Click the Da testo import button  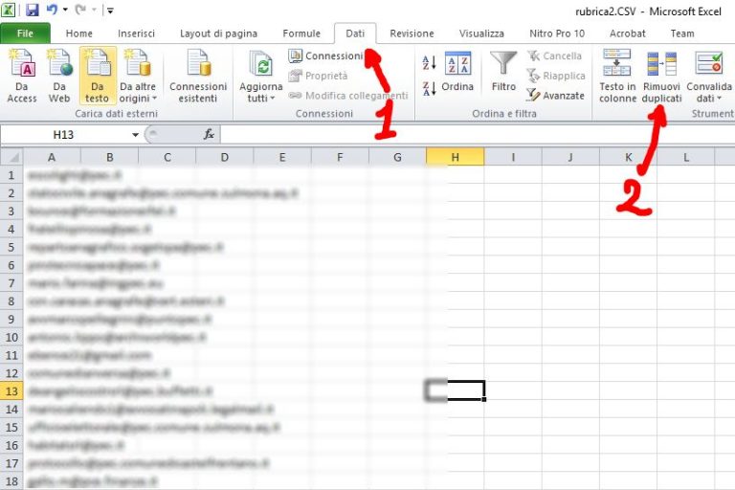(98, 76)
